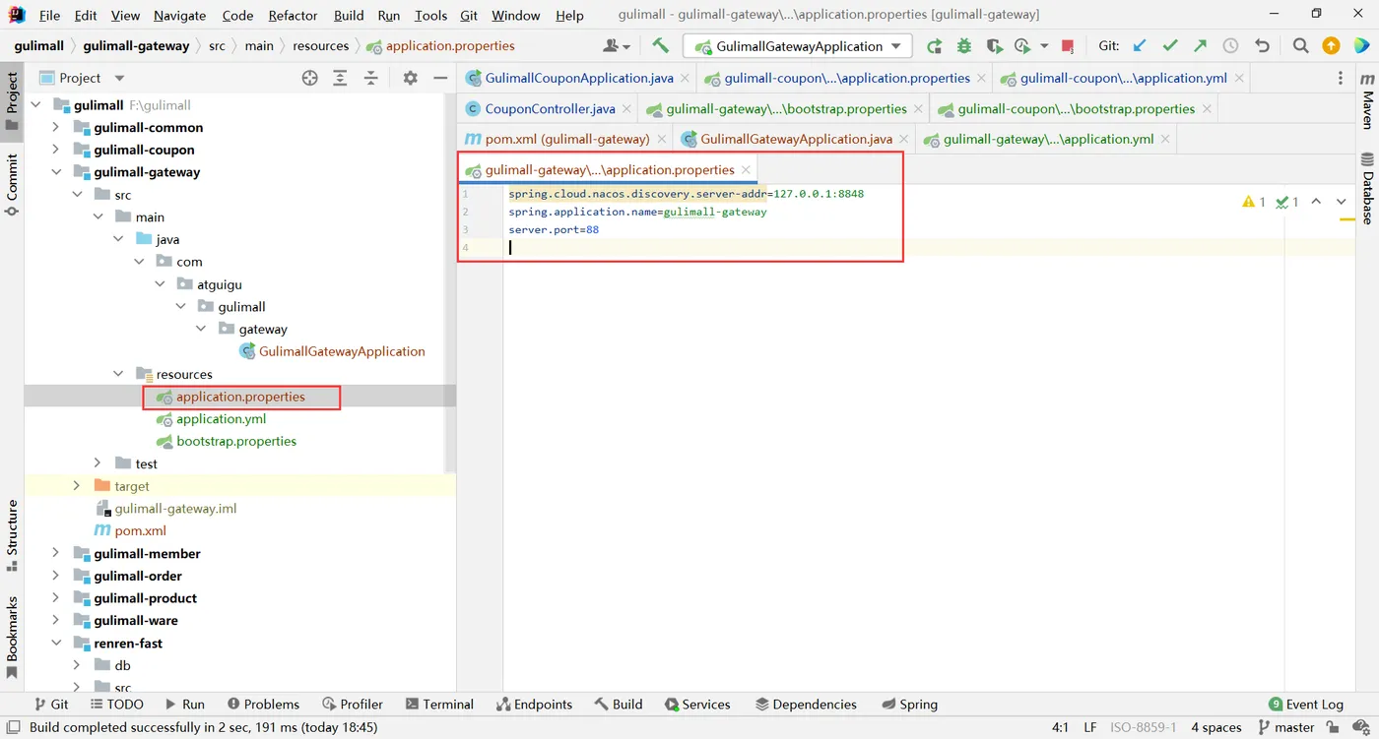This screenshot has height=739, width=1379.
Task: Open the Event Log
Action: coord(1306,704)
